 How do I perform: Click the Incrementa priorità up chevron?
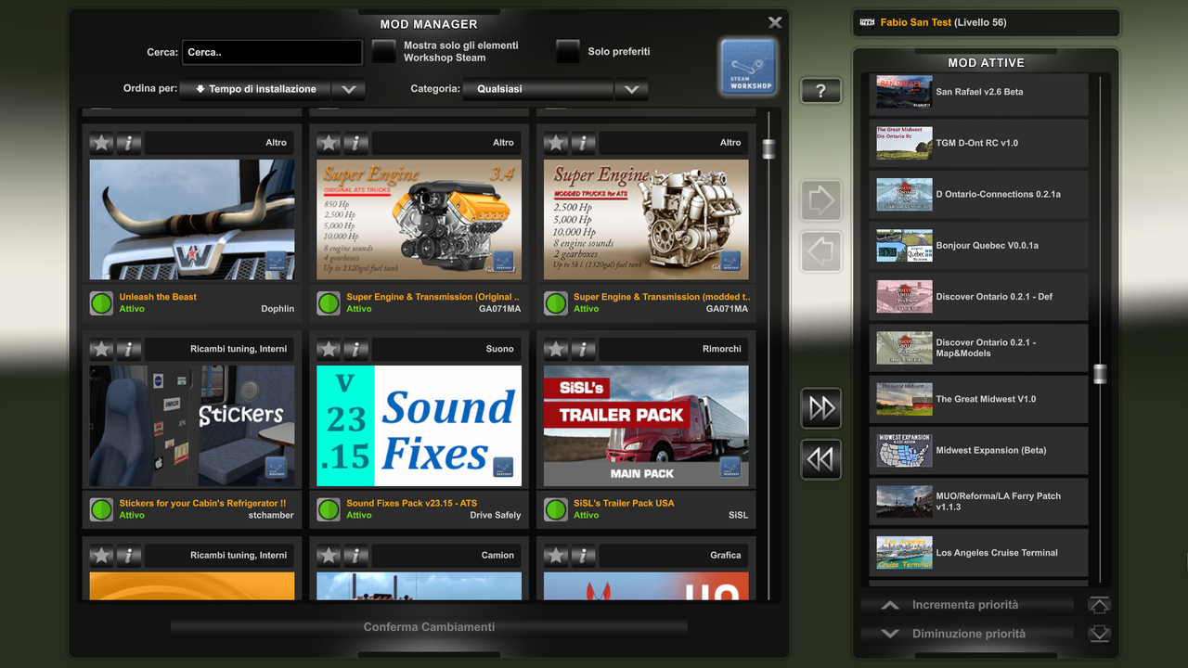[x=890, y=605]
